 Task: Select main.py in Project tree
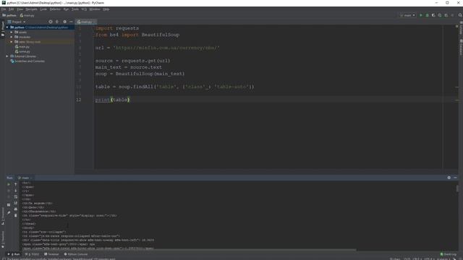22,46
